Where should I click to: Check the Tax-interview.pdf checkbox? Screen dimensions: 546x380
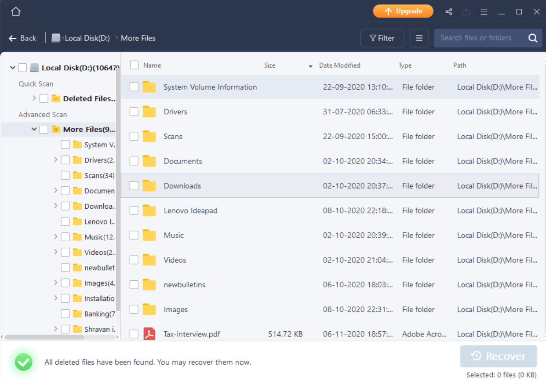(x=134, y=334)
